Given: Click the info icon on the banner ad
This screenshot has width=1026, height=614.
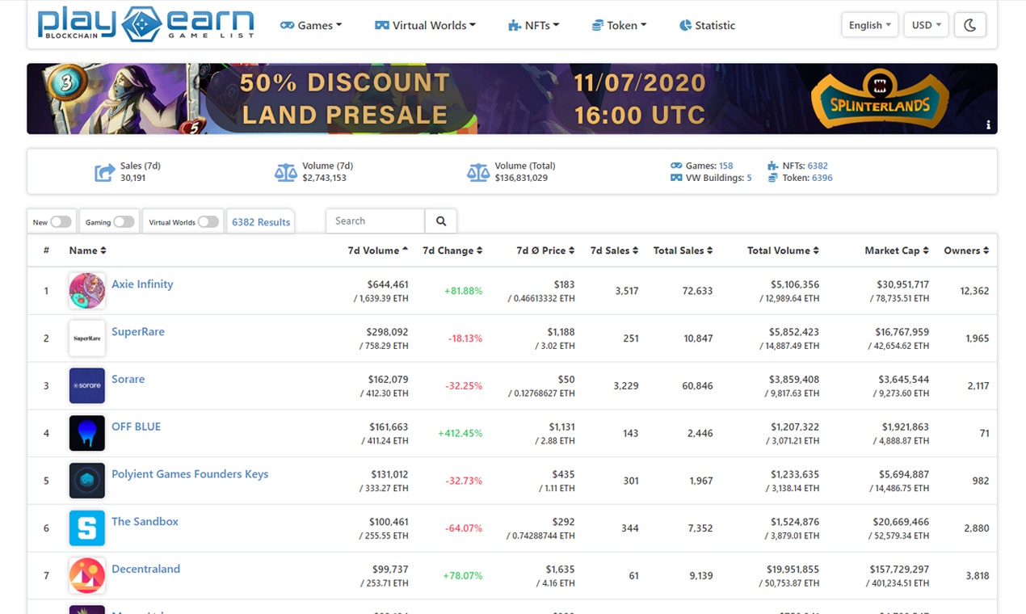Looking at the screenshot, I should 988,125.
